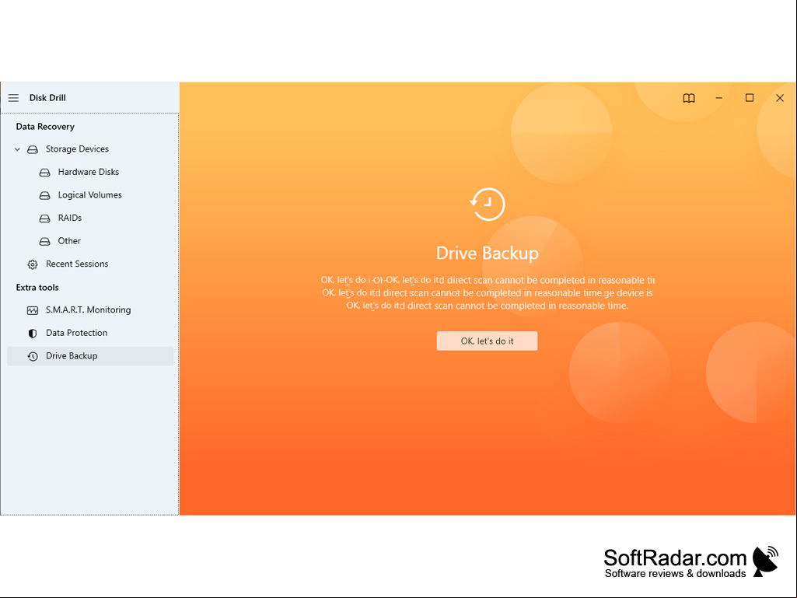Open the hamburger menu next to Disk Drill

tap(14, 98)
